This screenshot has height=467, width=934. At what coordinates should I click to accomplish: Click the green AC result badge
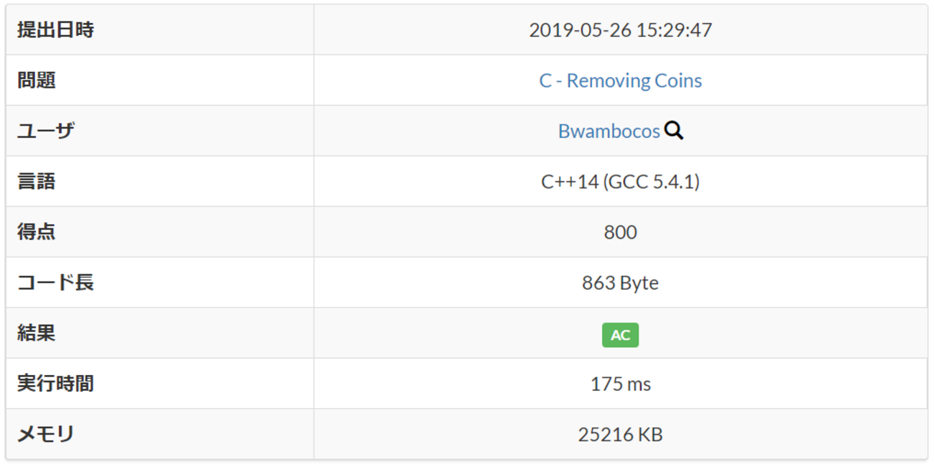click(x=620, y=336)
